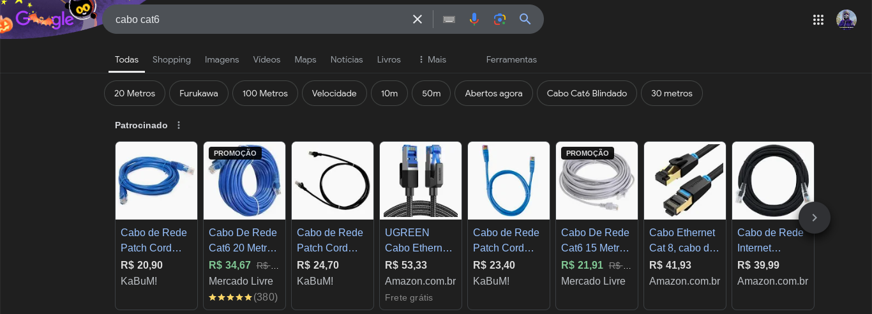Image resolution: width=872 pixels, height=314 pixels.
Task: Open the Google account profile avatar
Action: (846, 19)
